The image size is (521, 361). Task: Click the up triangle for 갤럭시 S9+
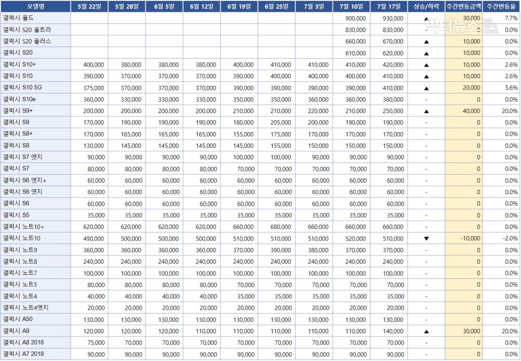[x=426, y=111]
